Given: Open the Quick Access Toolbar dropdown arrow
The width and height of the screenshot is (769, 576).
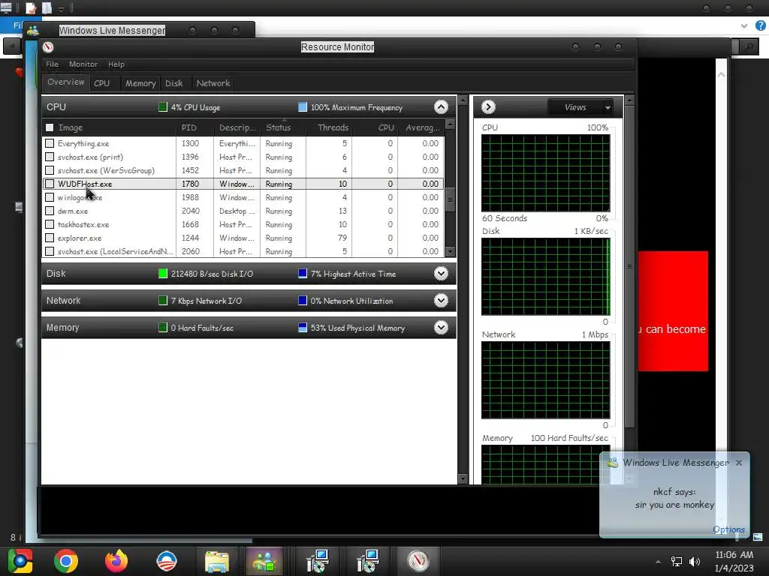Looking at the screenshot, I should [x=61, y=9].
